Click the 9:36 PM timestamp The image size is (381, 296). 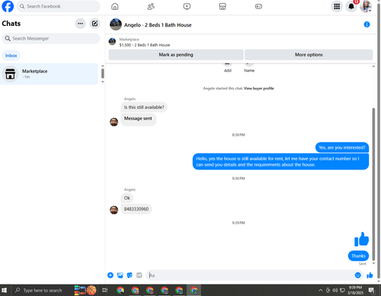(239, 179)
